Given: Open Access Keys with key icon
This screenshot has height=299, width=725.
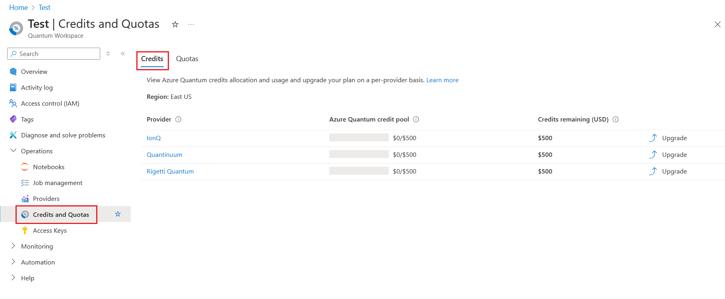Looking at the screenshot, I should click(50, 231).
